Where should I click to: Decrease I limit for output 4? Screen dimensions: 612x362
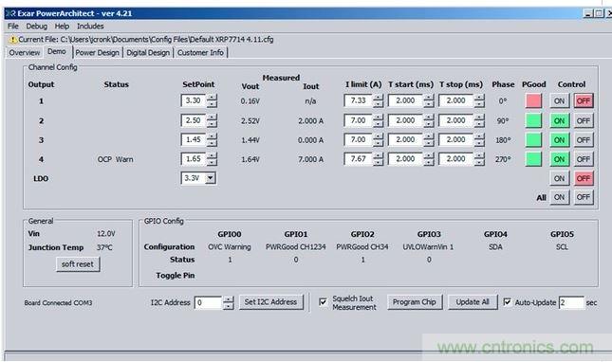click(x=378, y=162)
